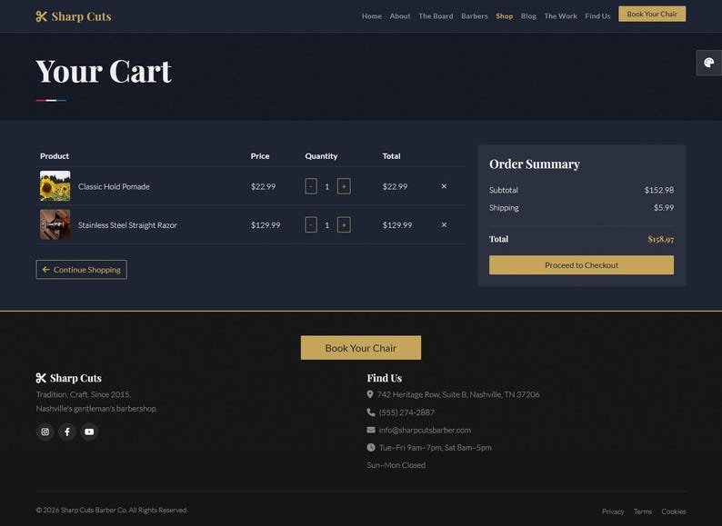Click the Straight Razor product thumbnail
This screenshot has height=526, width=722.
(x=55, y=224)
